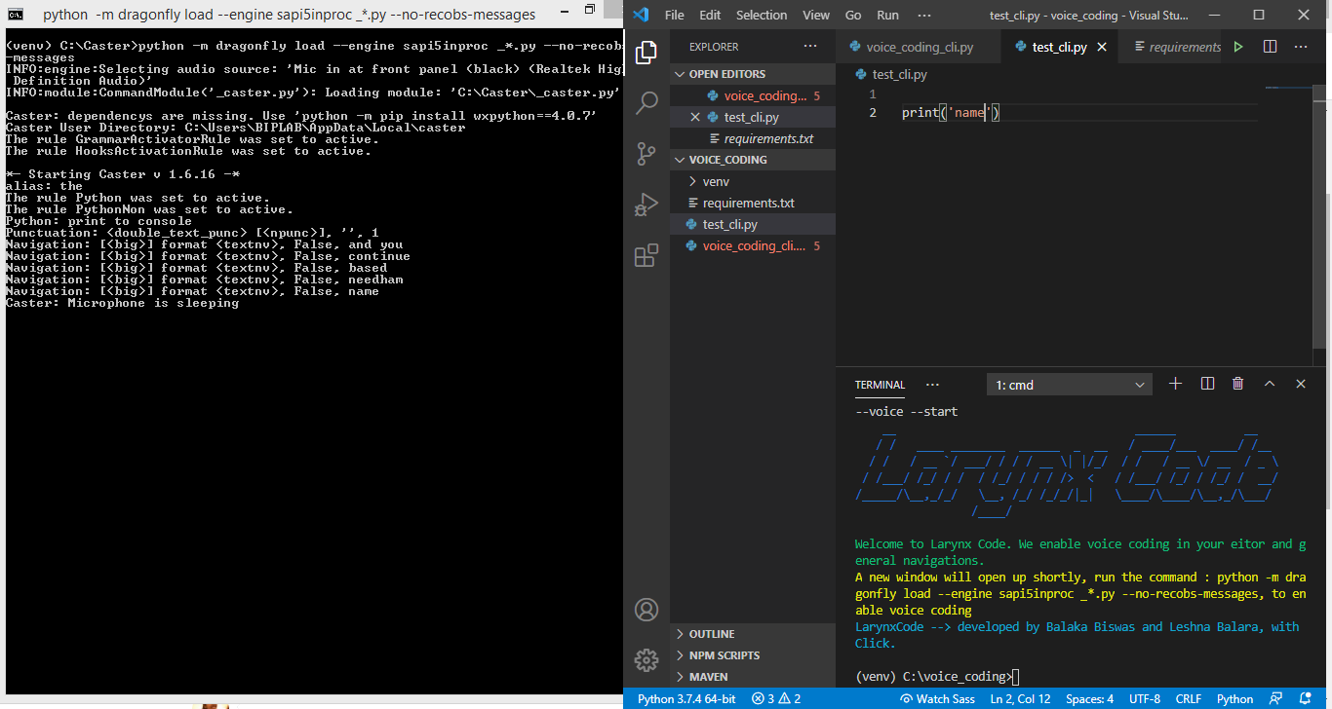Split the editor to the right
This screenshot has height=709, width=1332.
coord(1270,47)
